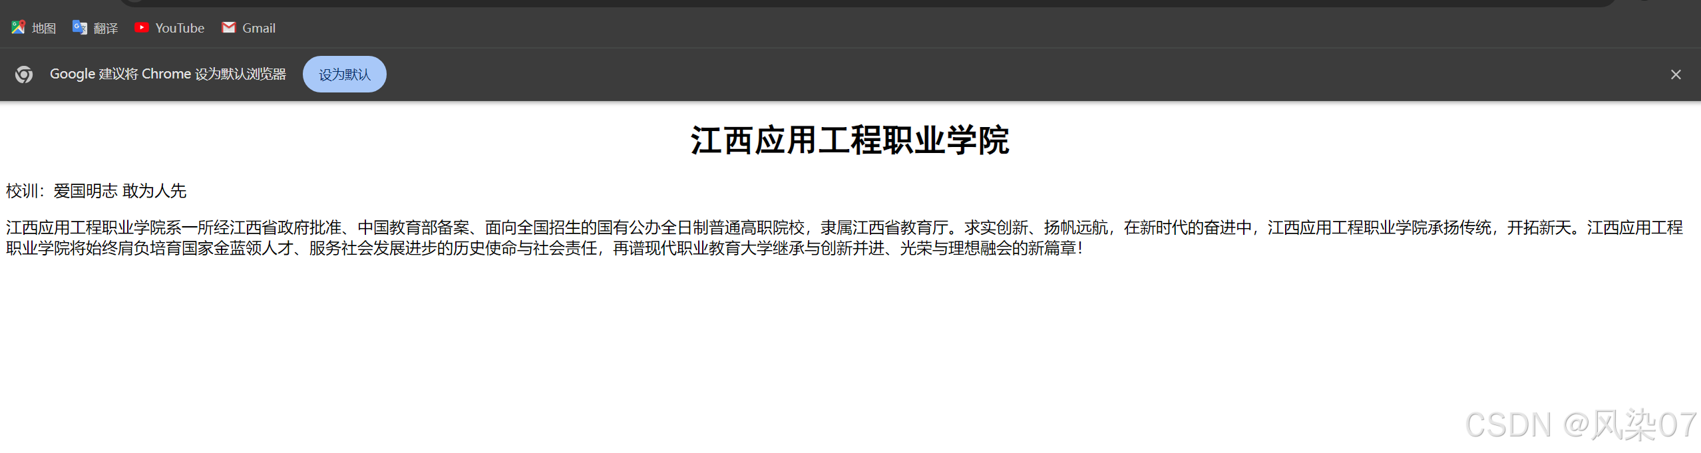Click the red YouTube play icon
This screenshot has height=453, width=1701.
click(x=141, y=27)
